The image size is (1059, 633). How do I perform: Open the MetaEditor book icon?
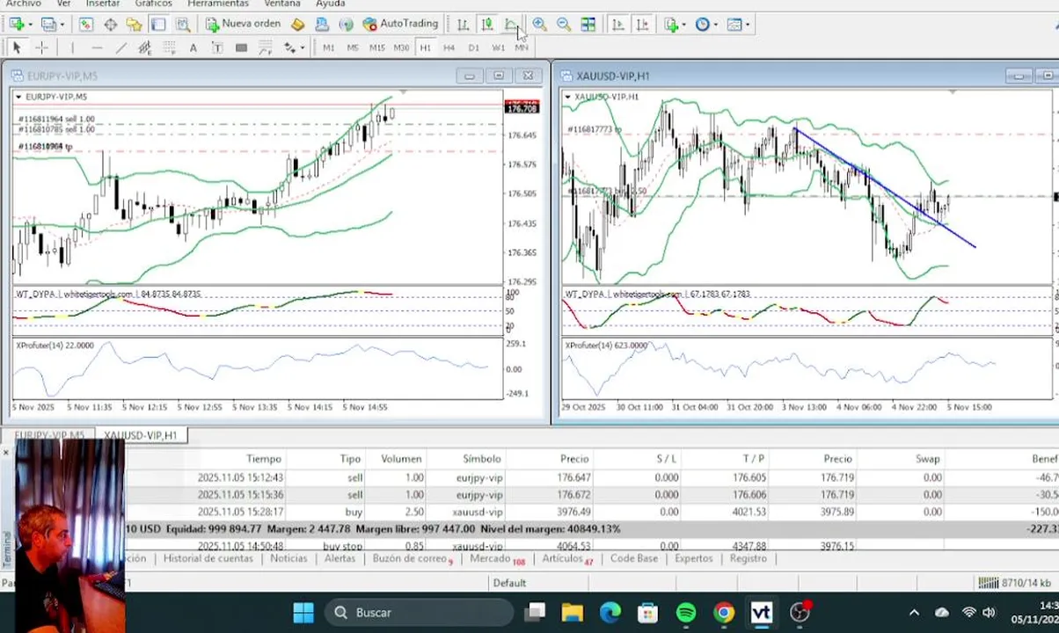pos(297,24)
